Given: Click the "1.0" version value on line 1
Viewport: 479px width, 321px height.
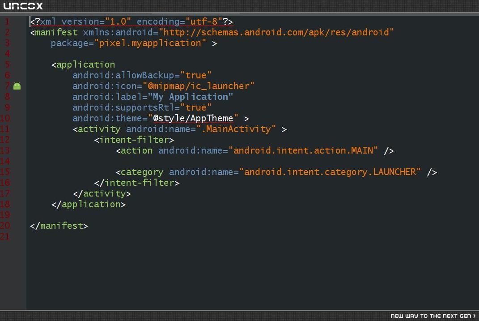Looking at the screenshot, I should [x=118, y=21].
